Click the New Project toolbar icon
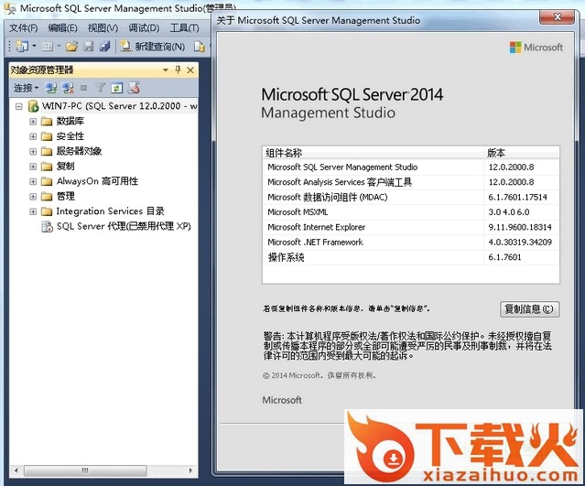 point(21,47)
